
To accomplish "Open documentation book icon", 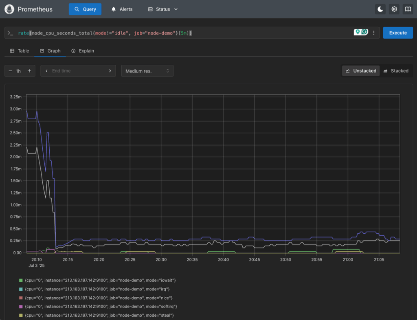I will tap(408, 9).
